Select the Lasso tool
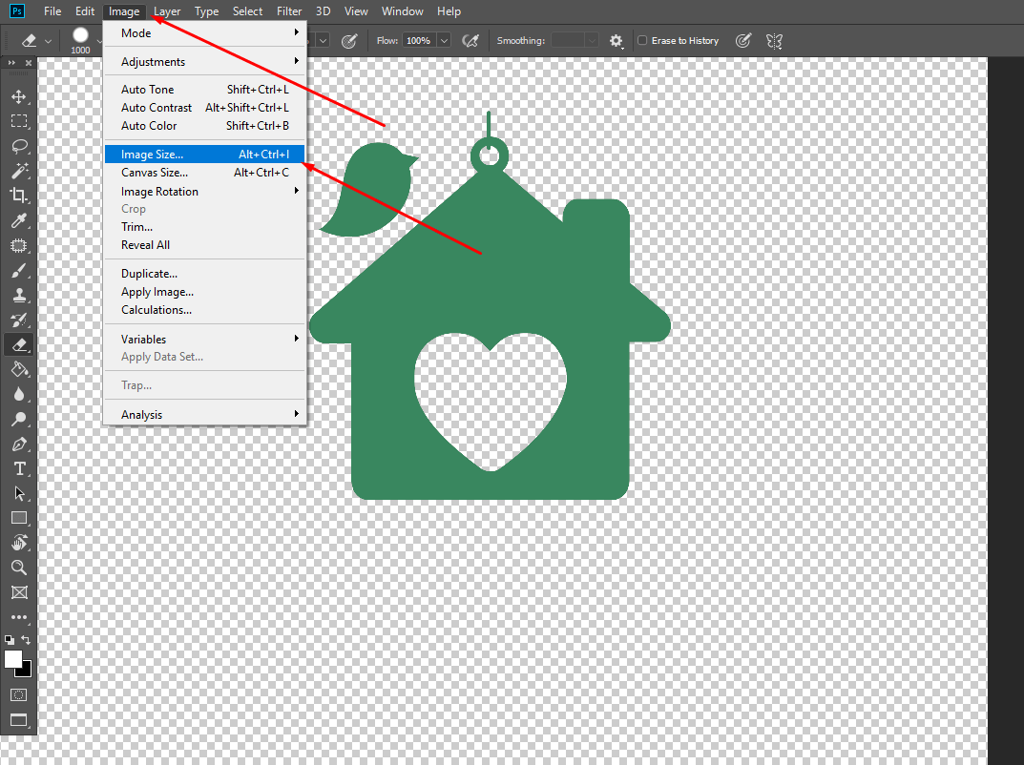The width and height of the screenshot is (1024, 765). point(19,146)
